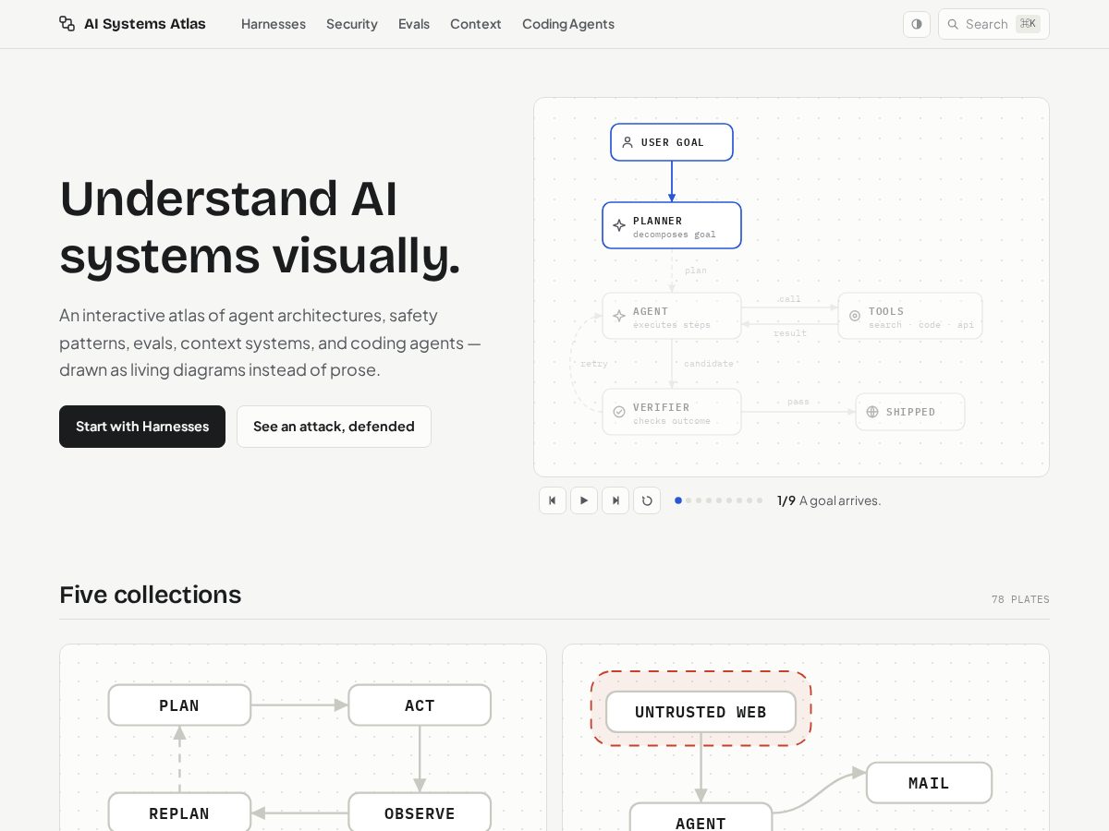Click See an attack, defended button
This screenshot has width=1109, height=831.
pyautogui.click(x=334, y=427)
